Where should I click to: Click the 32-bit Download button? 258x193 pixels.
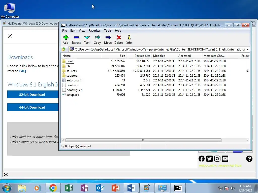pyautogui.click(x=33, y=94)
